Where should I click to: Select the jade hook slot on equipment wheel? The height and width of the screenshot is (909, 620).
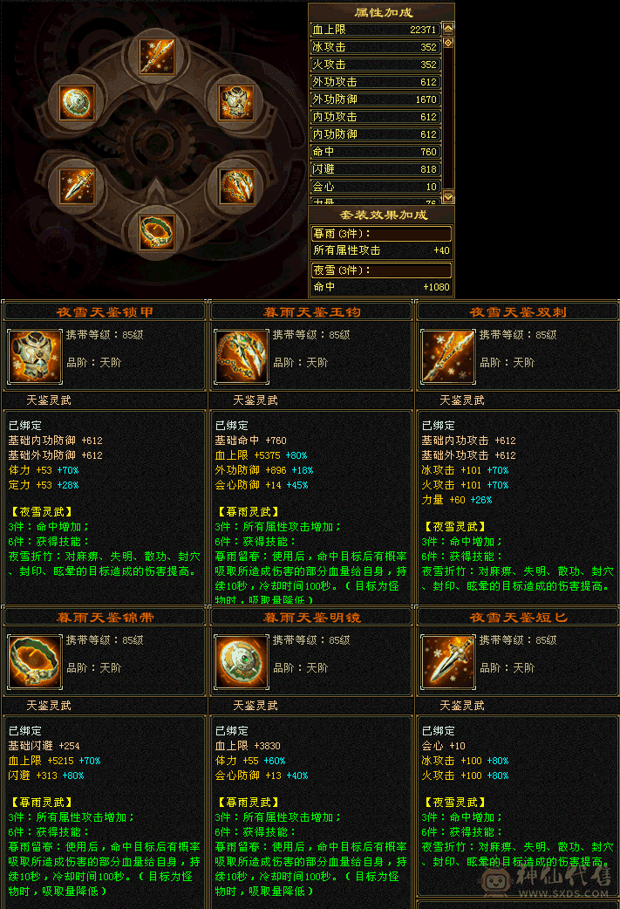coord(236,186)
